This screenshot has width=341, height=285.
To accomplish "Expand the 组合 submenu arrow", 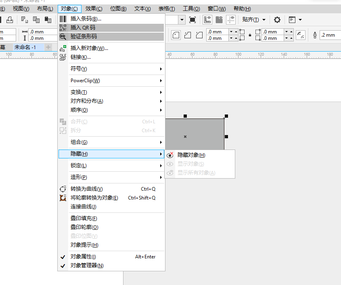I will pyautogui.click(x=161, y=142).
